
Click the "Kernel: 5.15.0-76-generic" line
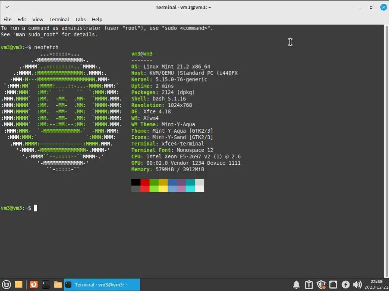pyautogui.click(x=169, y=80)
